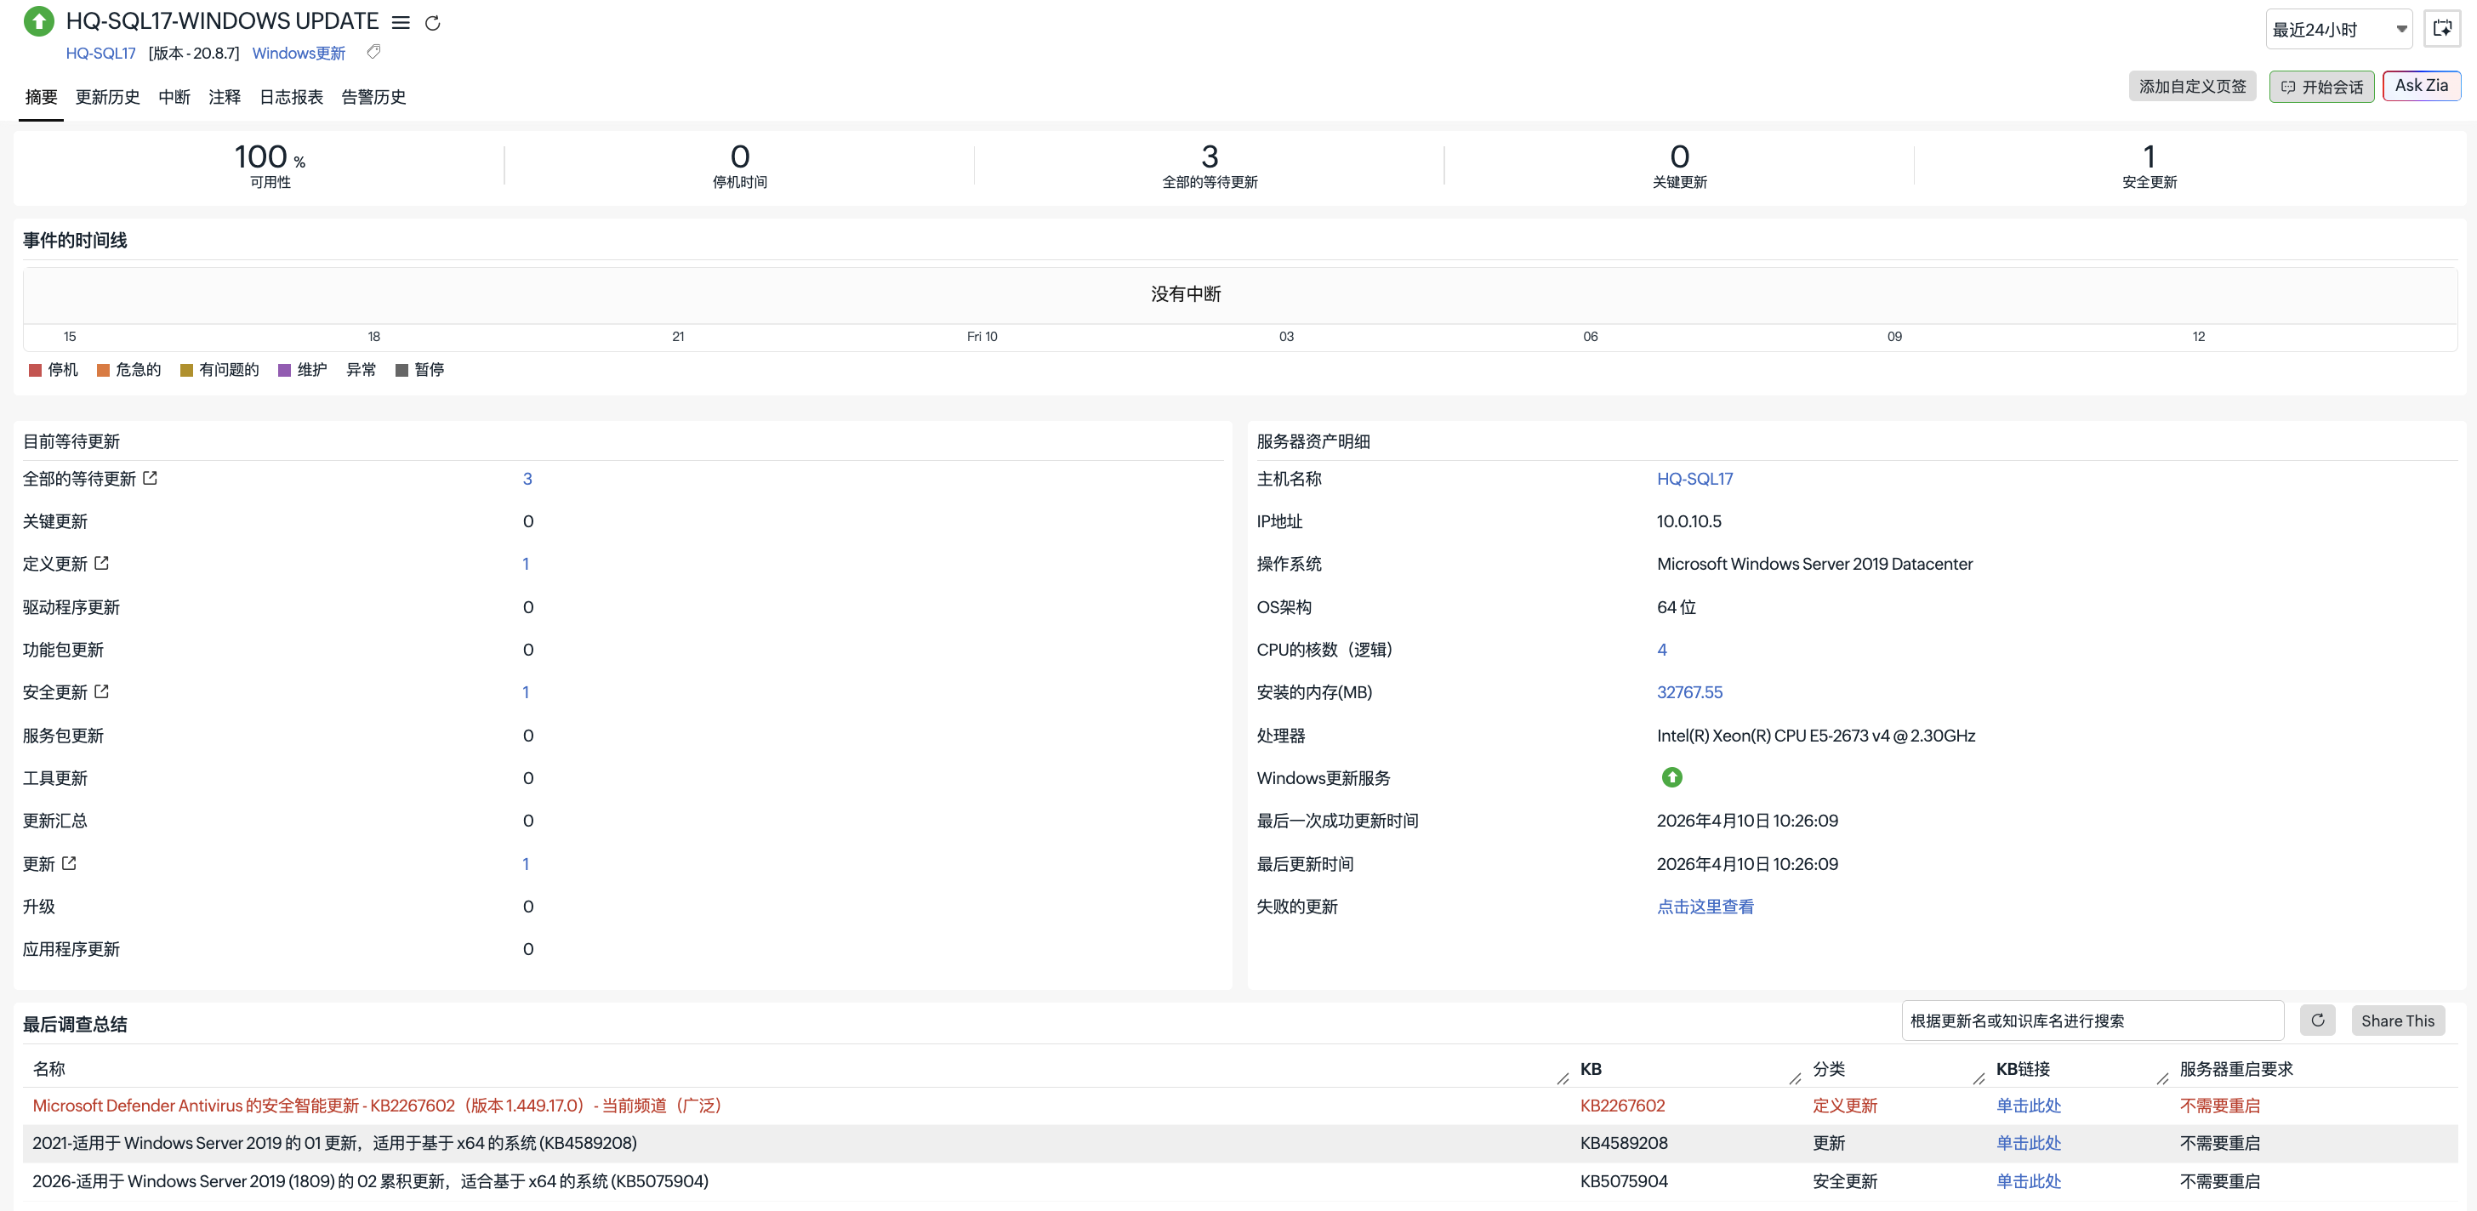Open the 单击此处 link for KB5075904
This screenshot has height=1211, width=2477.
2028,1181
